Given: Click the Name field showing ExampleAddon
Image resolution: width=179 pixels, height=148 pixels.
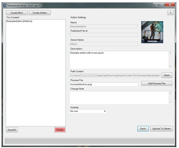Looking at the screenshot, I should click(104, 26).
